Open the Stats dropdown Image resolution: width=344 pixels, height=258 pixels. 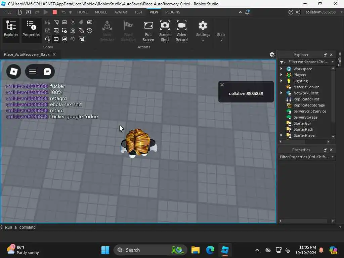221,36
